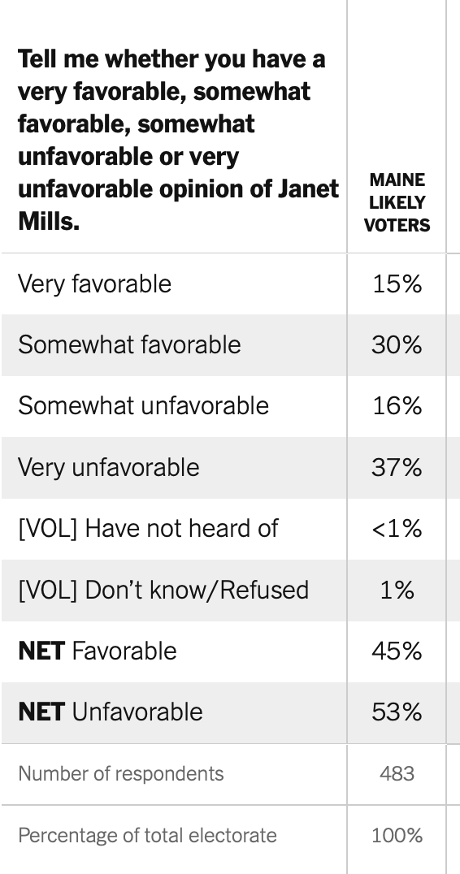Image resolution: width=460 pixels, height=874 pixels.
Task: Select the 15% Very favorable value
Action: tap(397, 283)
